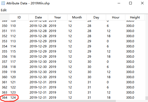Click Height 300.0 in row 356

(x=130, y=56)
